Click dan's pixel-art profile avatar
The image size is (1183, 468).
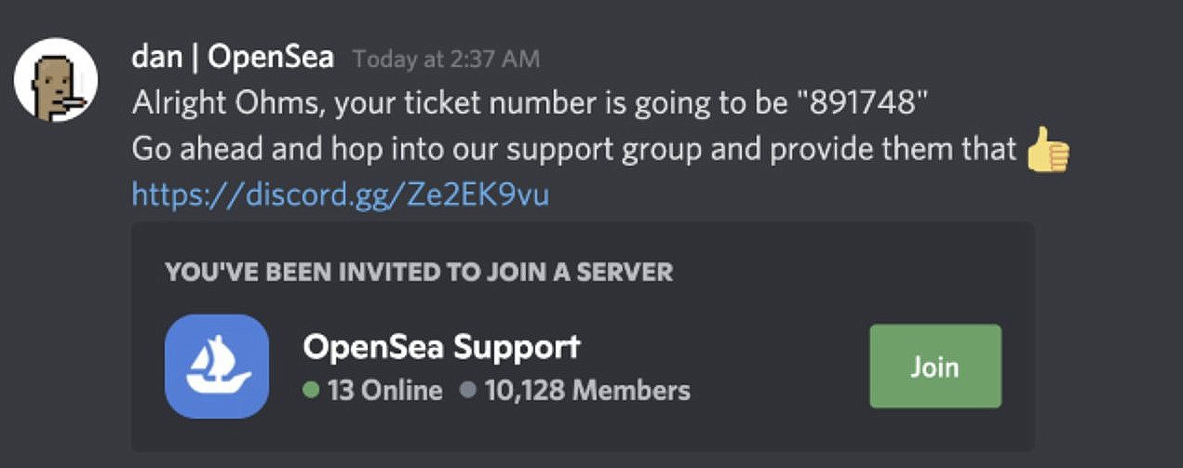tap(55, 80)
